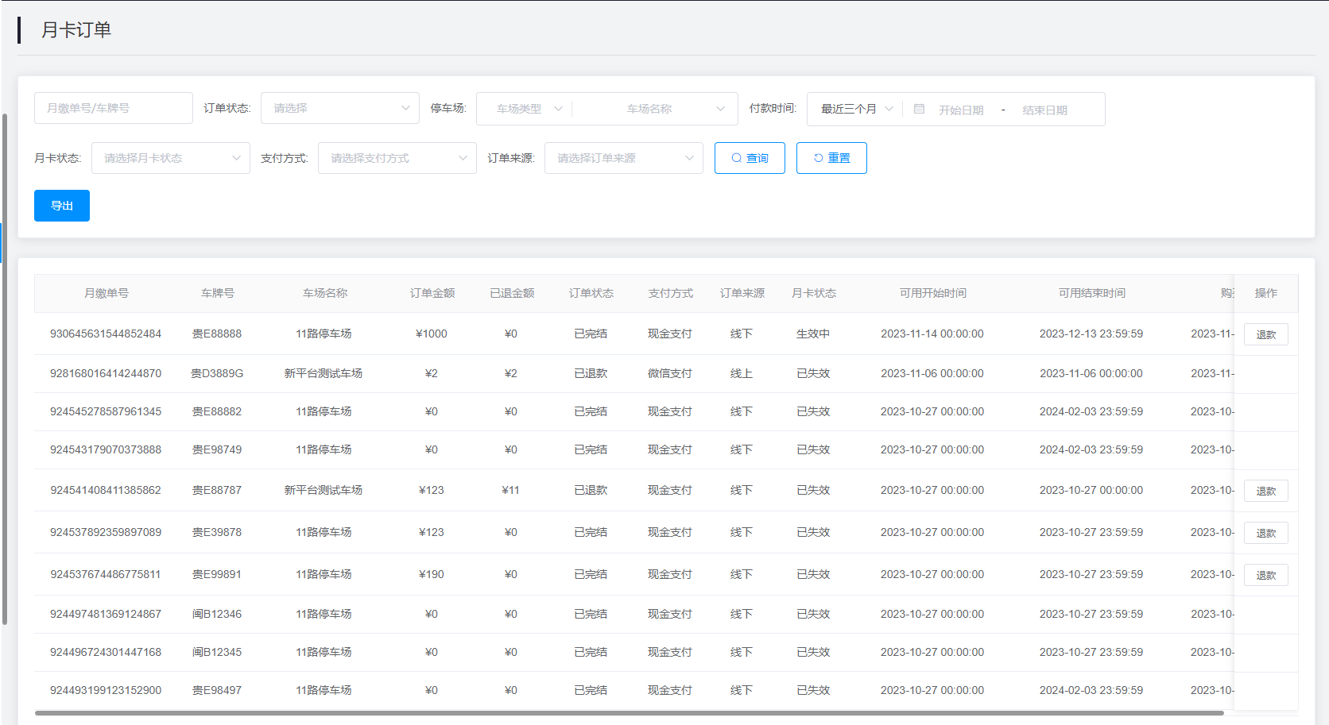Click 退款 for plate 贵E88787
The image size is (1329, 725).
[x=1265, y=491]
